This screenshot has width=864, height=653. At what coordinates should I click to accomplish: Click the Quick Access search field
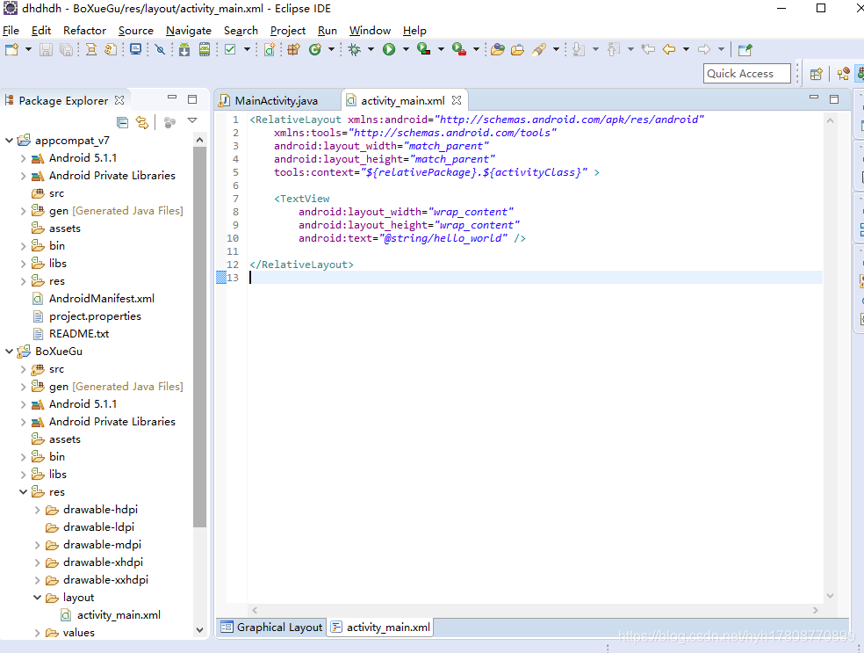pyautogui.click(x=746, y=74)
